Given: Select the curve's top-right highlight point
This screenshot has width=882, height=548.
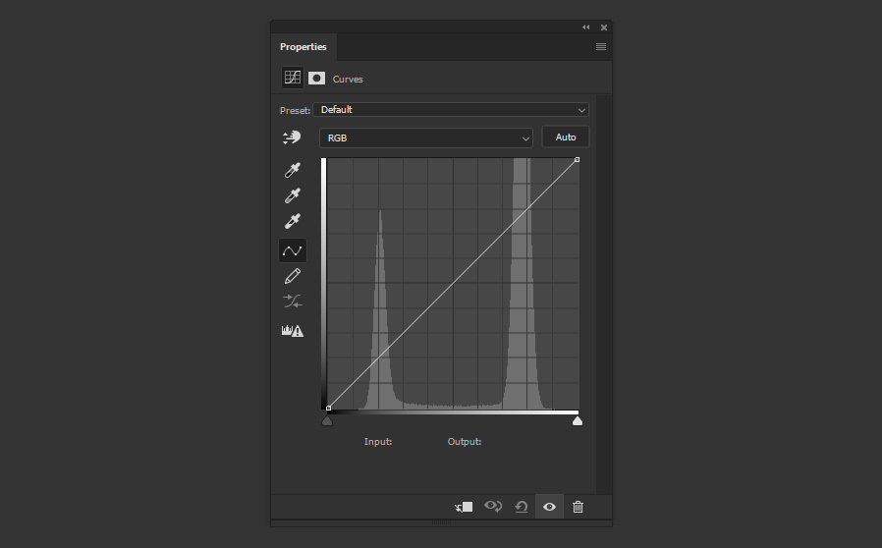Looking at the screenshot, I should pyautogui.click(x=578, y=160).
